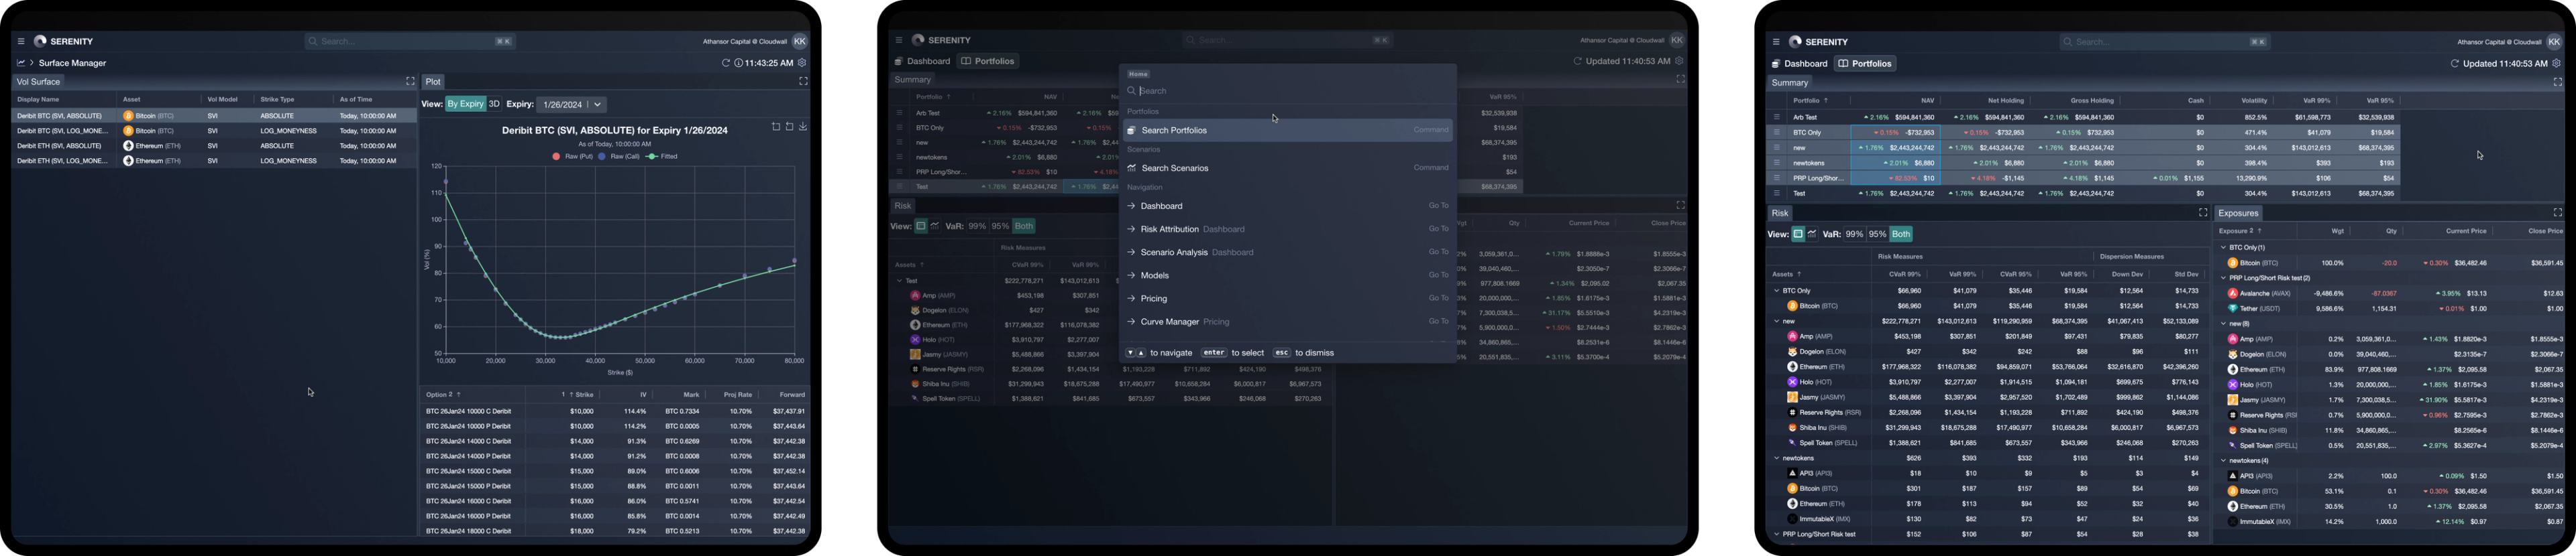Go to Models from command palette
Image resolution: width=2576 pixels, height=556 pixels.
(x=1287, y=275)
